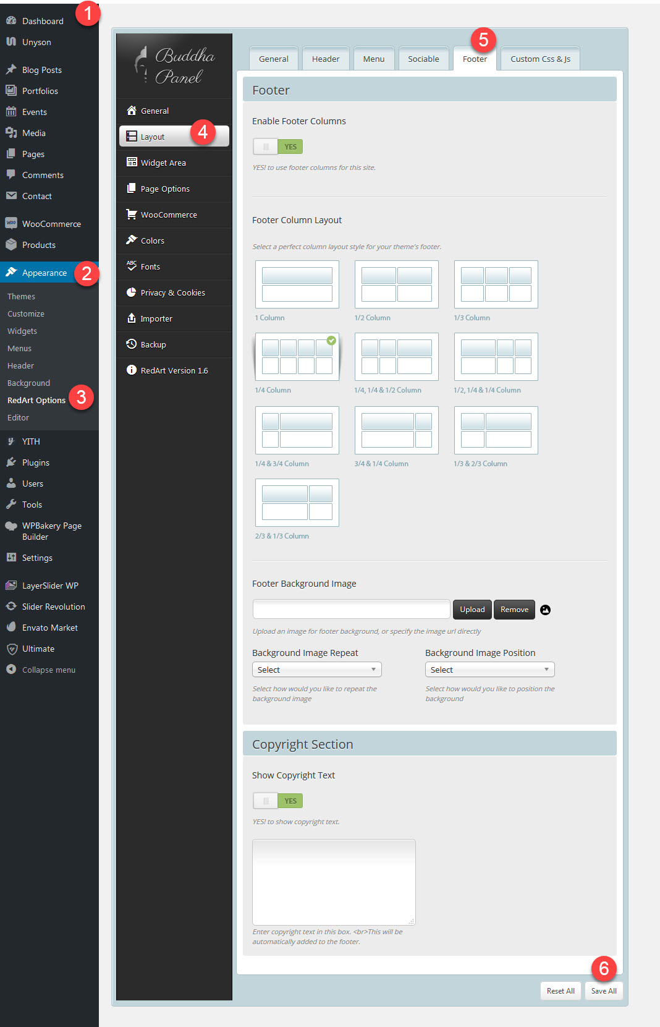Open the Colors panel brush icon
The height and width of the screenshot is (1027, 660).
(x=132, y=240)
